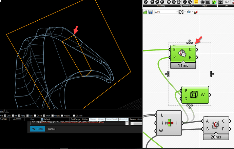Viewport: 234px width, 149px height.
Task: Select the Line parameter icon in Geometry panel
Action: pos(157,2)
